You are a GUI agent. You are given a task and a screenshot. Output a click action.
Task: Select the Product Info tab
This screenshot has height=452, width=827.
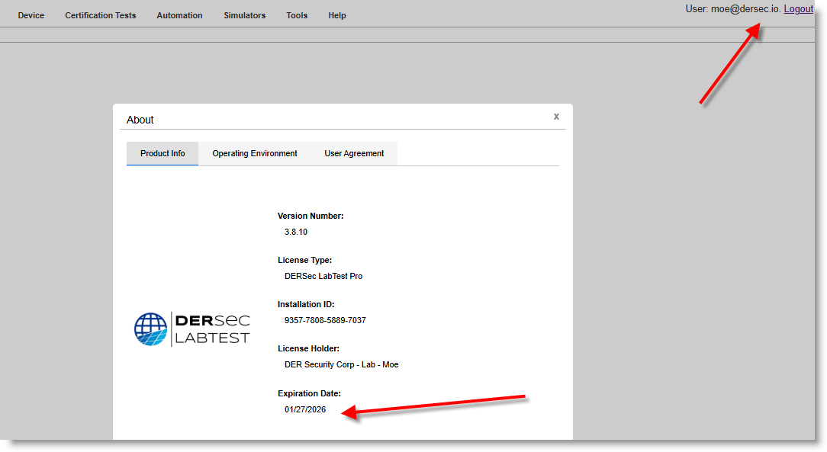pyautogui.click(x=163, y=153)
